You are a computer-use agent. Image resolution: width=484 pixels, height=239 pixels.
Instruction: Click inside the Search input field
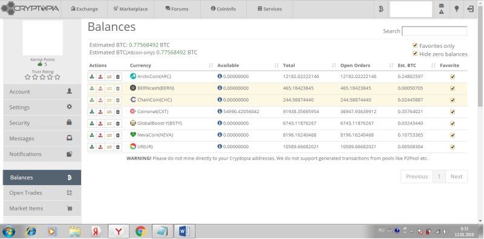tap(434, 31)
